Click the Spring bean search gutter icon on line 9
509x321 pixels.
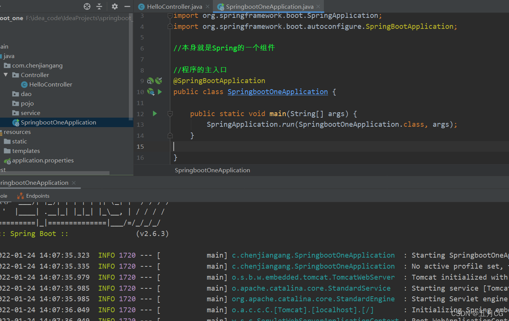(x=151, y=81)
